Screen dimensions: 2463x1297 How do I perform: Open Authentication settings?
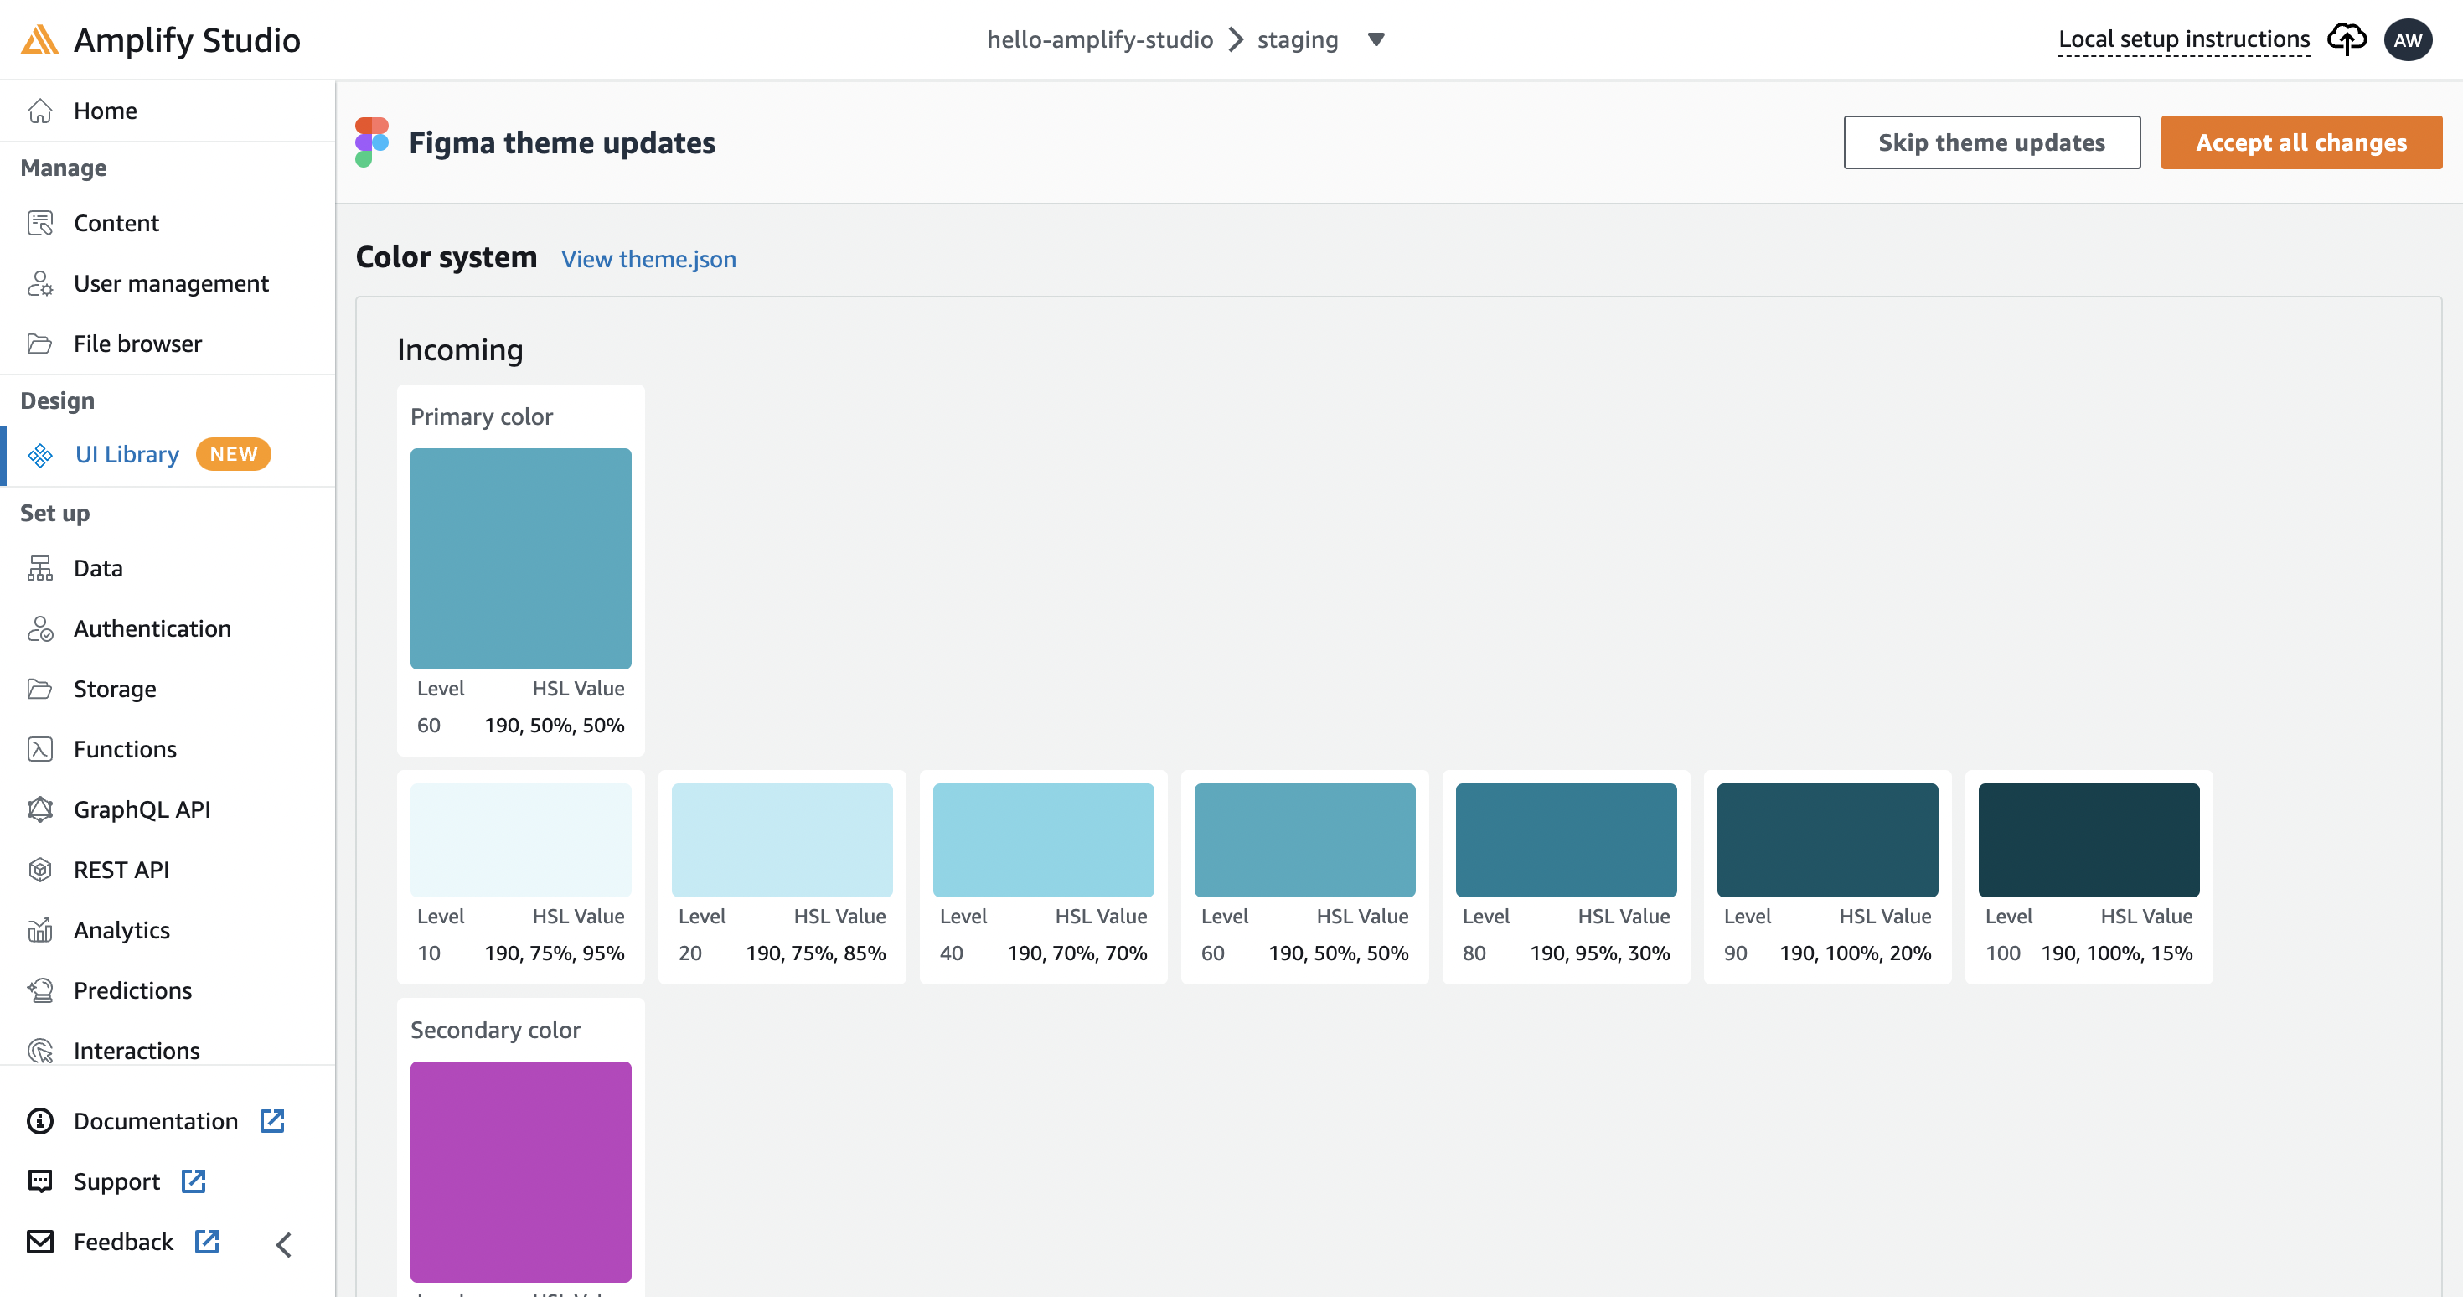coord(152,628)
